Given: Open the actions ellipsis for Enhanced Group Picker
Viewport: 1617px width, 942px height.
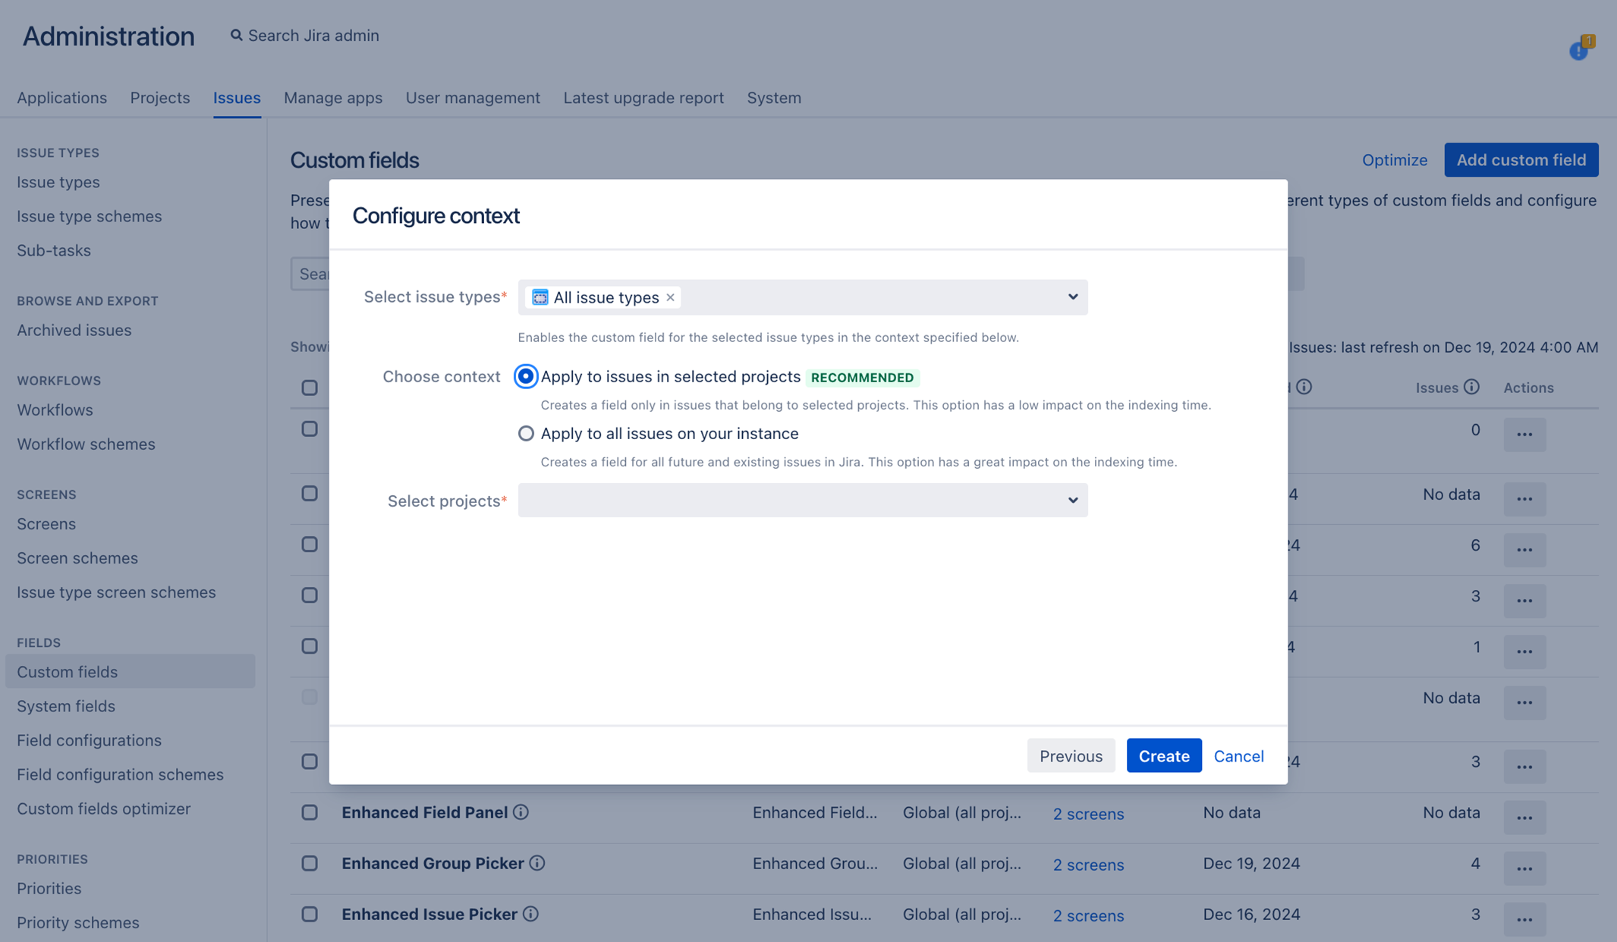Looking at the screenshot, I should 1525,868.
